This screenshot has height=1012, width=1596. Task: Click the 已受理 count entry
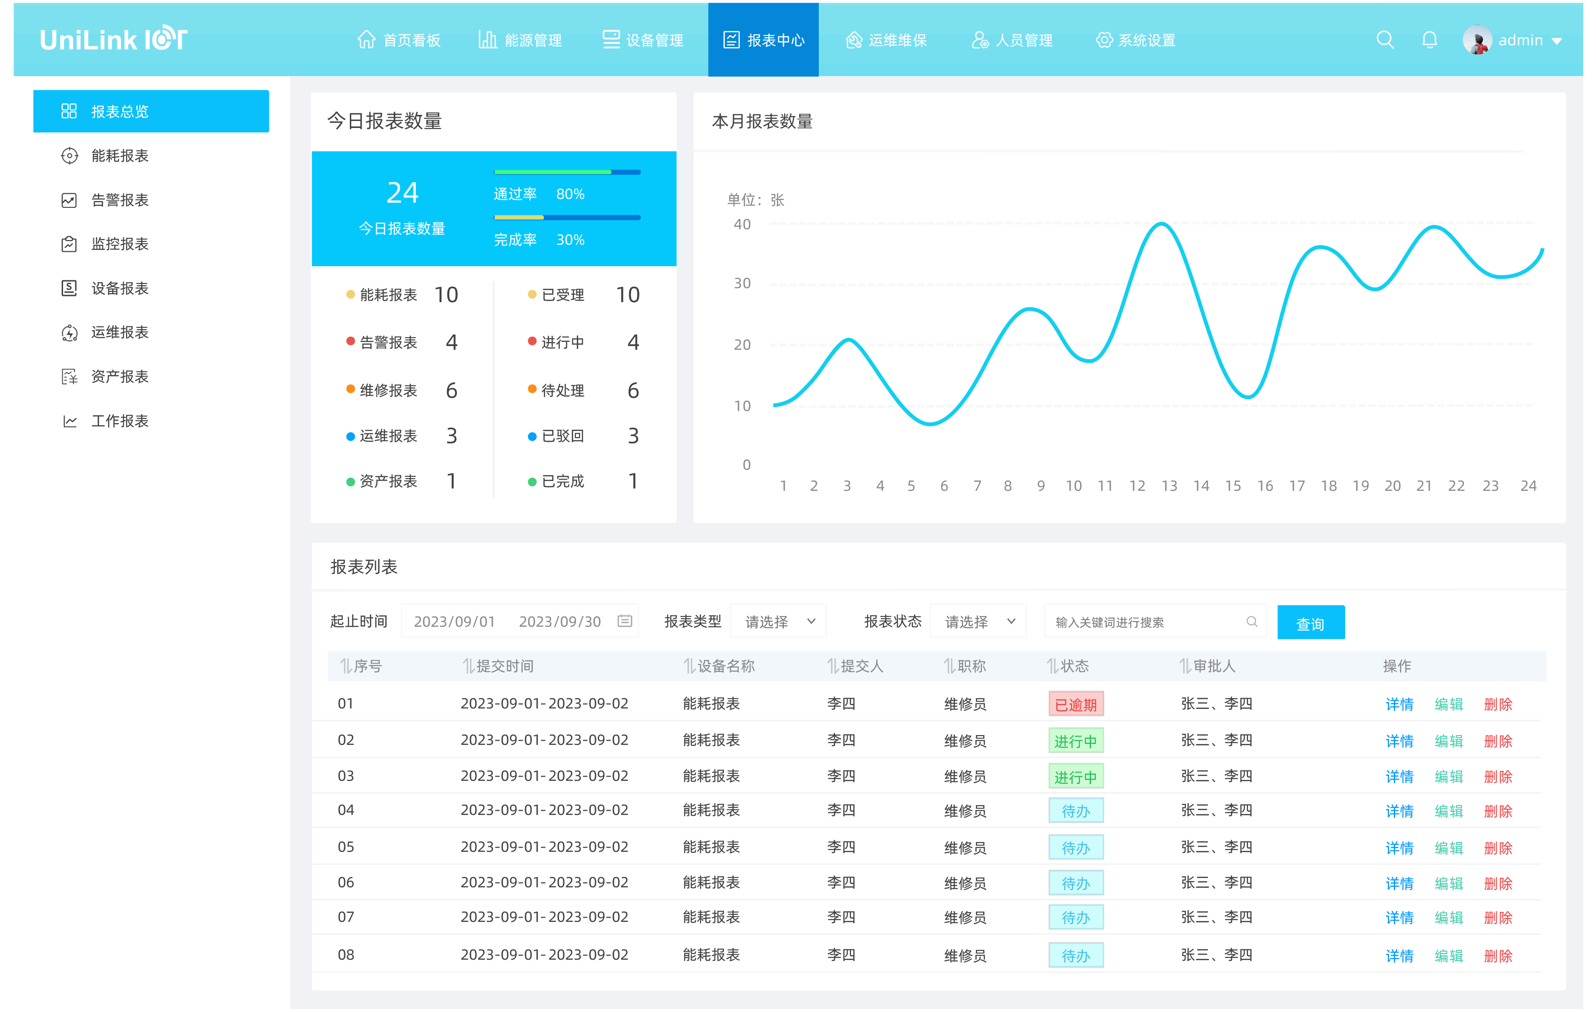584,294
